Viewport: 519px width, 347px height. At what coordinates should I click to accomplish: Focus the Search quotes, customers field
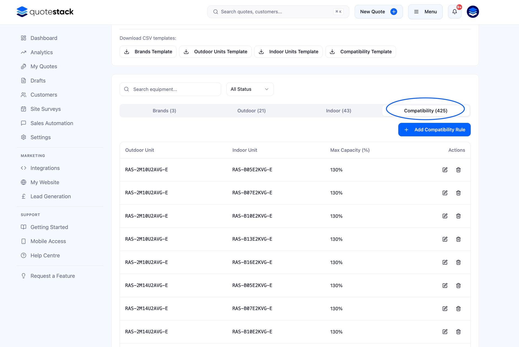coord(276,12)
